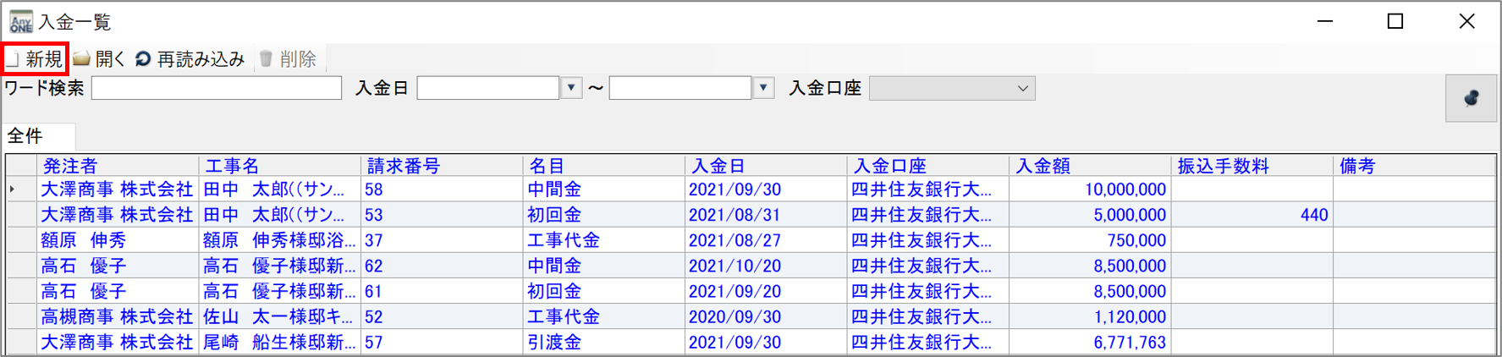This screenshot has width=1502, height=357.
Task: Click the 削除 (Delete) trash icon
Action: [x=267, y=59]
